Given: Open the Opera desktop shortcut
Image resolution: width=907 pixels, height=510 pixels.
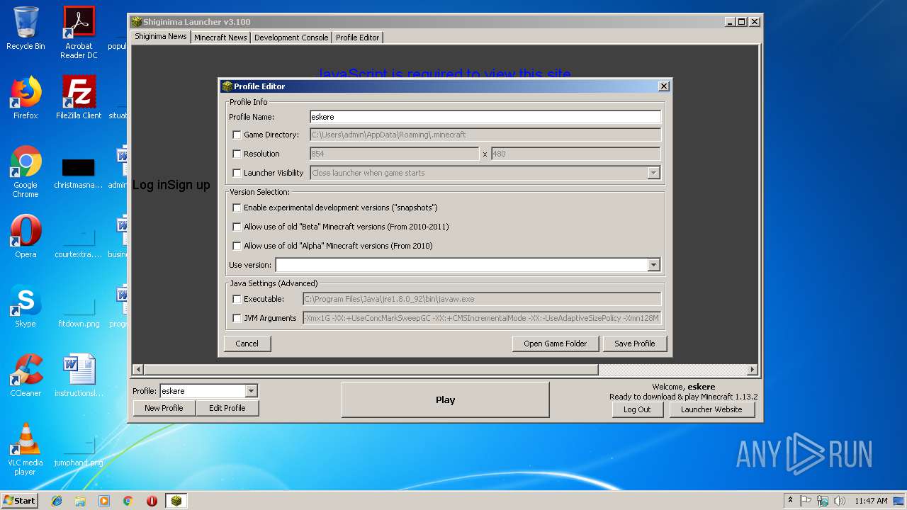Looking at the screenshot, I should [x=26, y=237].
